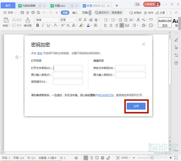The height and width of the screenshot is (161, 181).
Task: Click the Clear Formatting eraser icon
Action: [91, 20]
